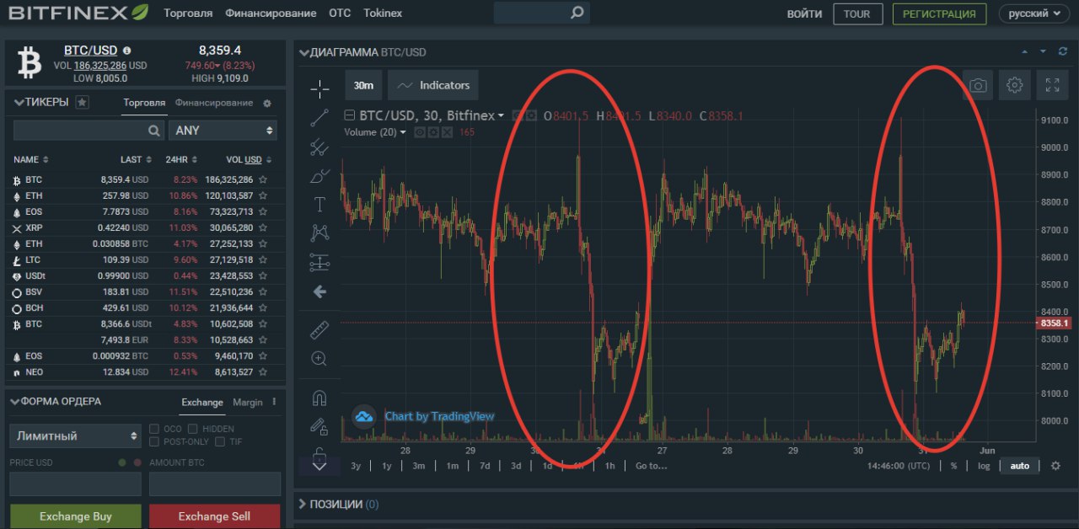Click the РЕГИСТРАЦИЯ button
Image resolution: width=1079 pixels, height=529 pixels.
pos(939,13)
